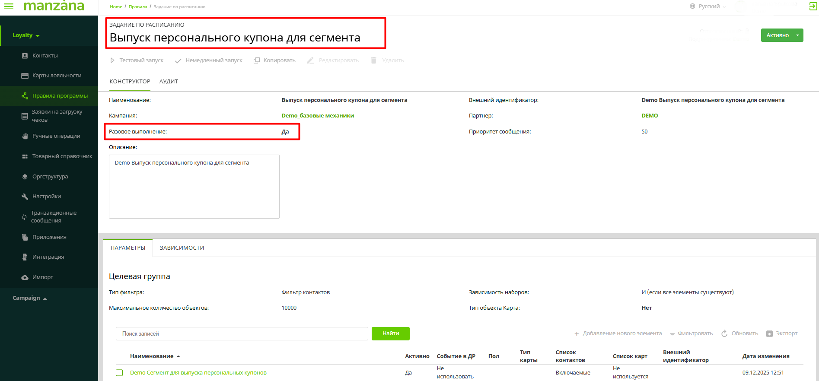The height and width of the screenshot is (381, 819).
Task: Click the Refresh icon above table
Action: 724,333
